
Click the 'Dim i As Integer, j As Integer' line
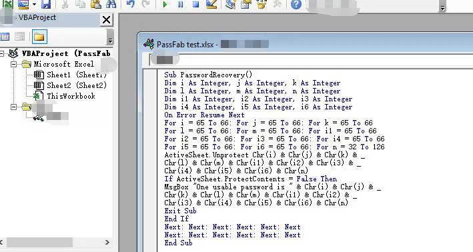click(252, 83)
